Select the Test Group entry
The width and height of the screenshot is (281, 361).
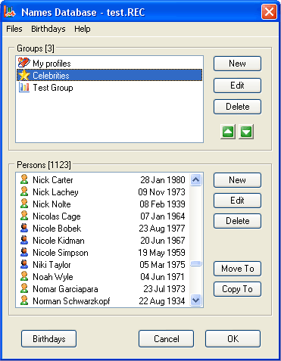[109, 87]
